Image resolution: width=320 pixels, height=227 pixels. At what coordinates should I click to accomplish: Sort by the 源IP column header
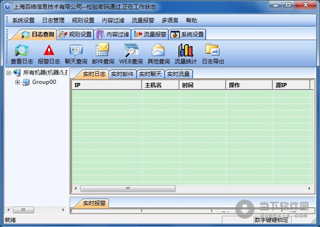coord(291,85)
